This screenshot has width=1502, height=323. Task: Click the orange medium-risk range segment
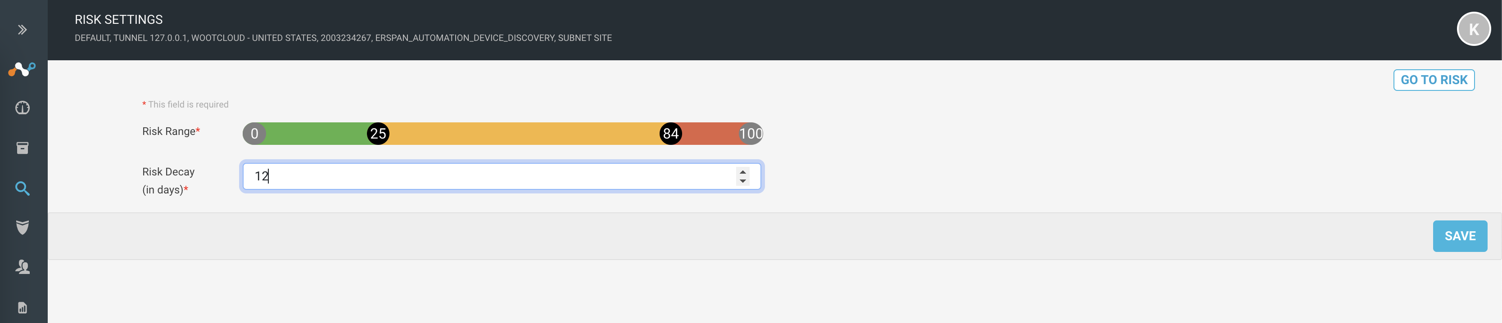(x=524, y=134)
